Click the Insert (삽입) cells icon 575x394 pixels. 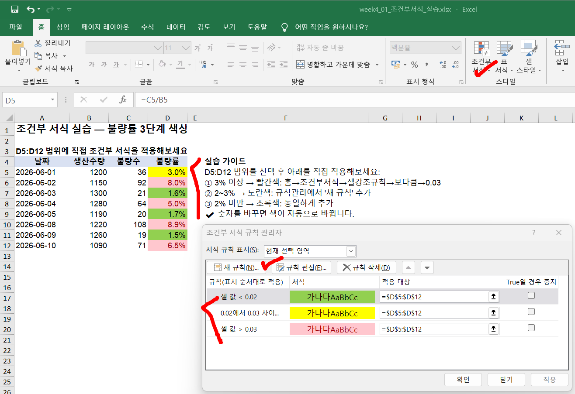point(562,48)
